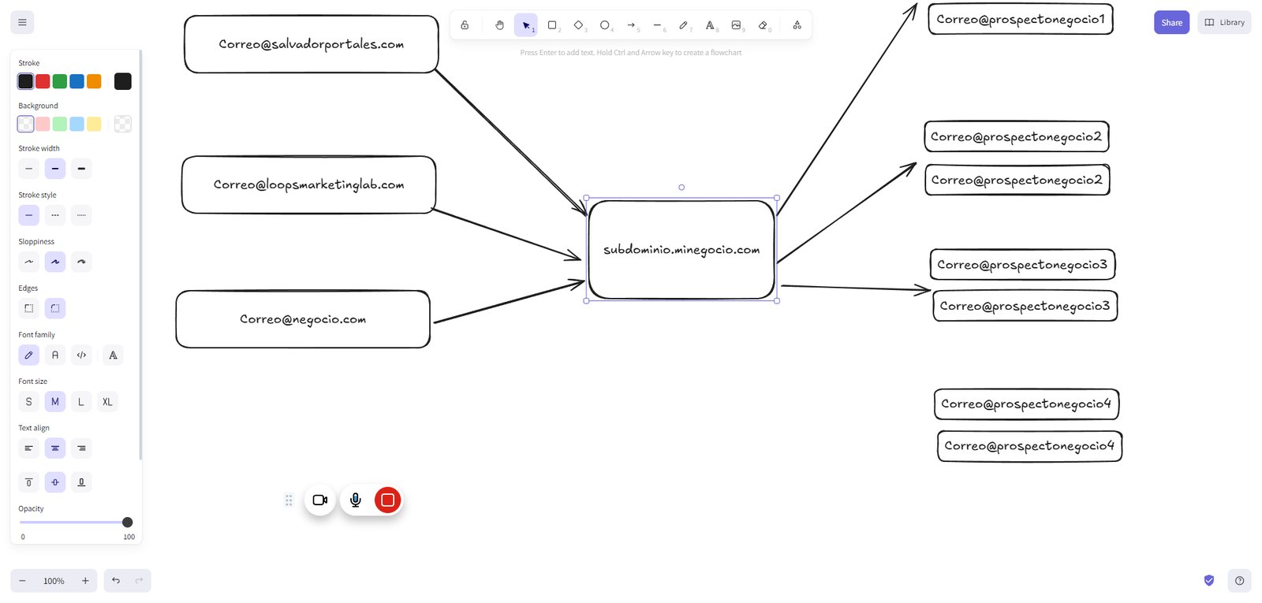Choose sharp edges option
Screen dimensions: 1262x603
pos(29,308)
